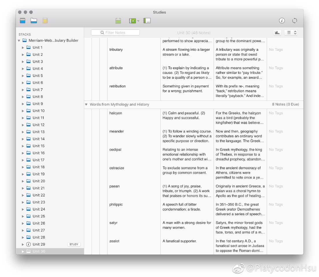
Task: Click the yellow note icon in toolbar
Action: pos(45,20)
